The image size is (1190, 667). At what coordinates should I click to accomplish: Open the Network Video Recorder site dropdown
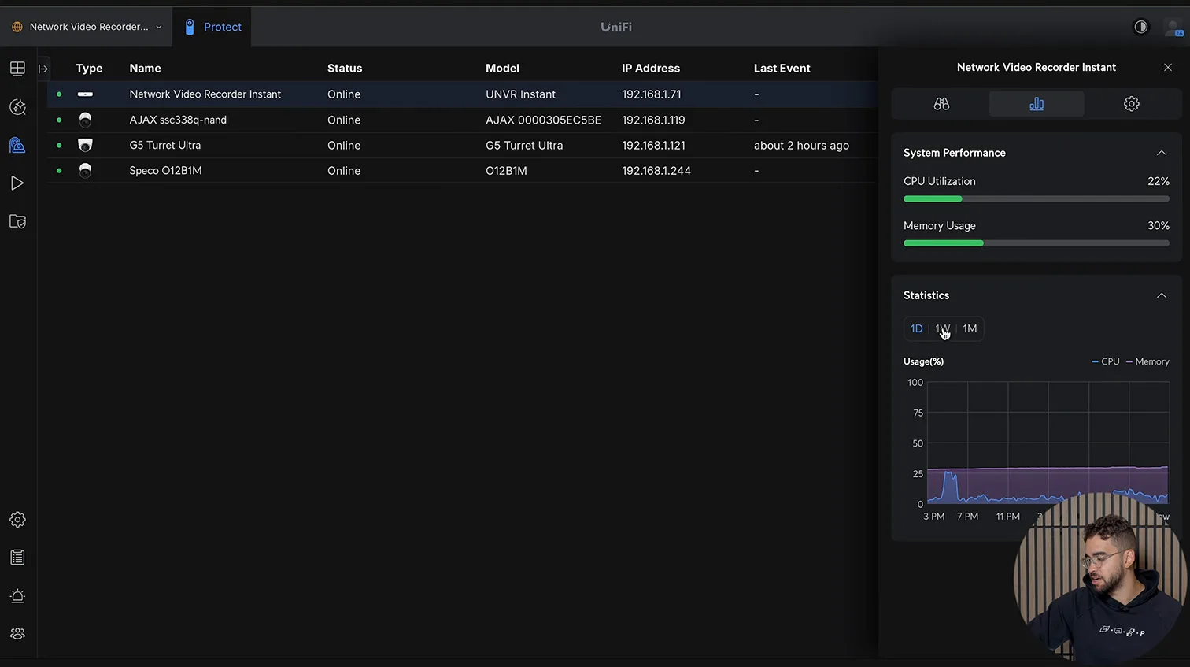(x=87, y=27)
